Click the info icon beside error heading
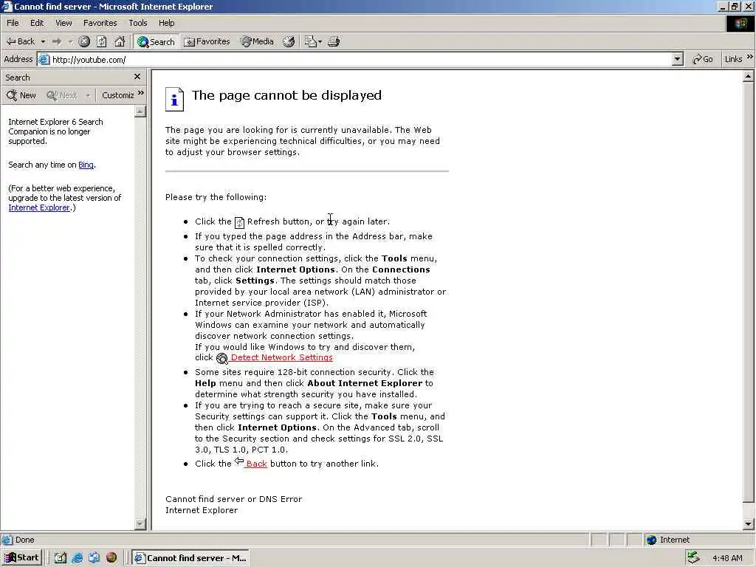The width and height of the screenshot is (756, 567). coord(174,100)
